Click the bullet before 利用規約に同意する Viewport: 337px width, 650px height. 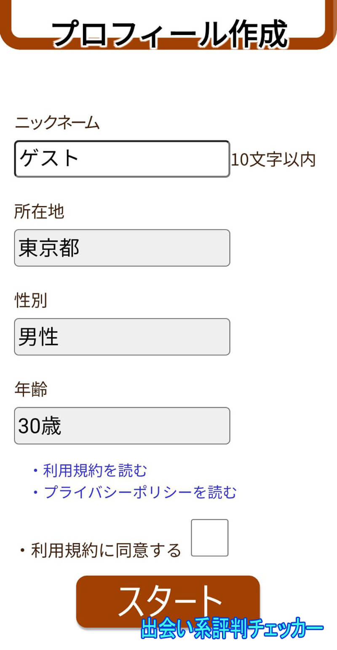(22, 551)
